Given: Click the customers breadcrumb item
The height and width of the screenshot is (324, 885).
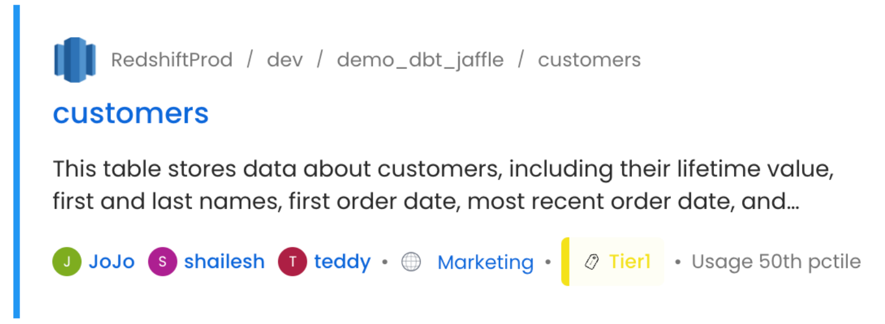Looking at the screenshot, I should pyautogui.click(x=589, y=60).
